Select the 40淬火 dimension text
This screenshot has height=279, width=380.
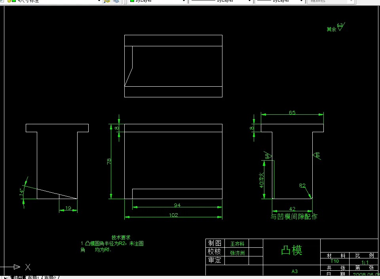pos(262,180)
